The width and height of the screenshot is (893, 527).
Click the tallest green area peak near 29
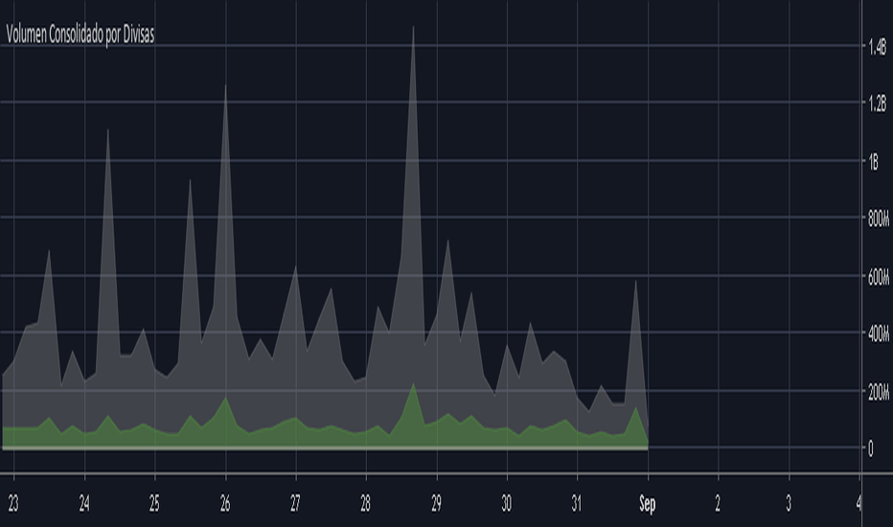(x=414, y=384)
